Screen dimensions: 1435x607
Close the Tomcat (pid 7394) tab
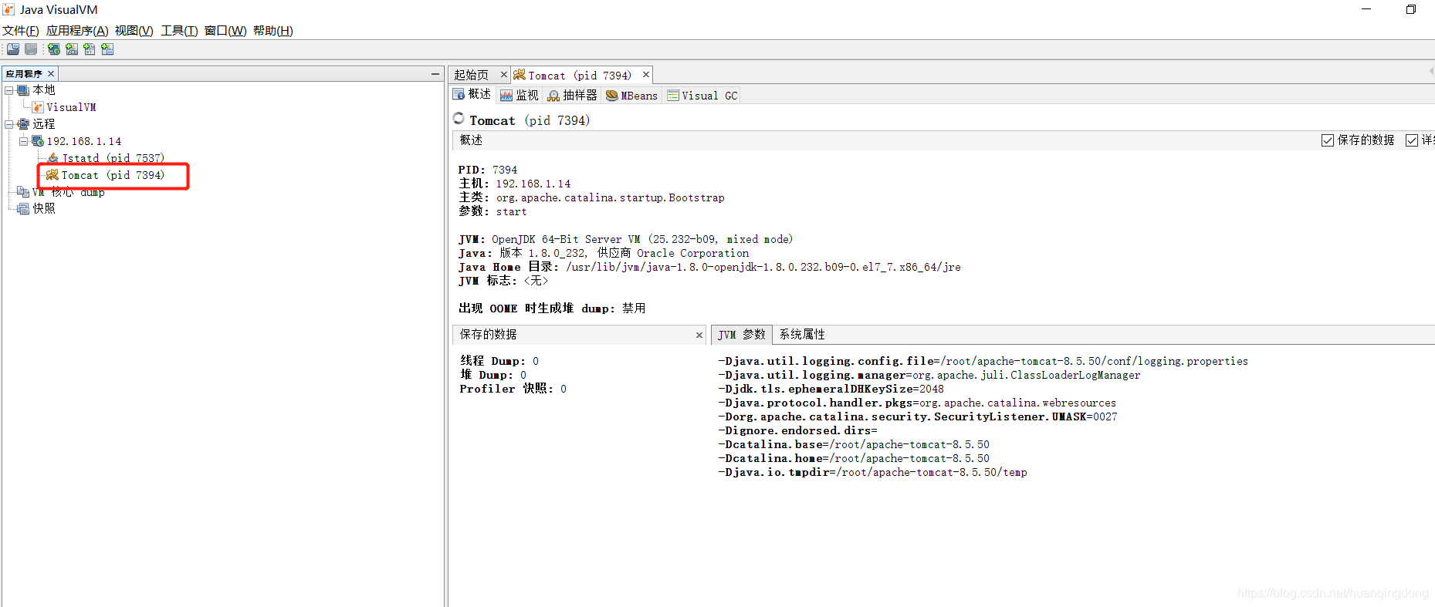coord(646,75)
